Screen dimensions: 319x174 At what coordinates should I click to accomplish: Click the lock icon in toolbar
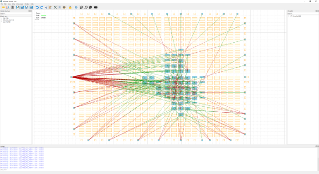[70, 7]
